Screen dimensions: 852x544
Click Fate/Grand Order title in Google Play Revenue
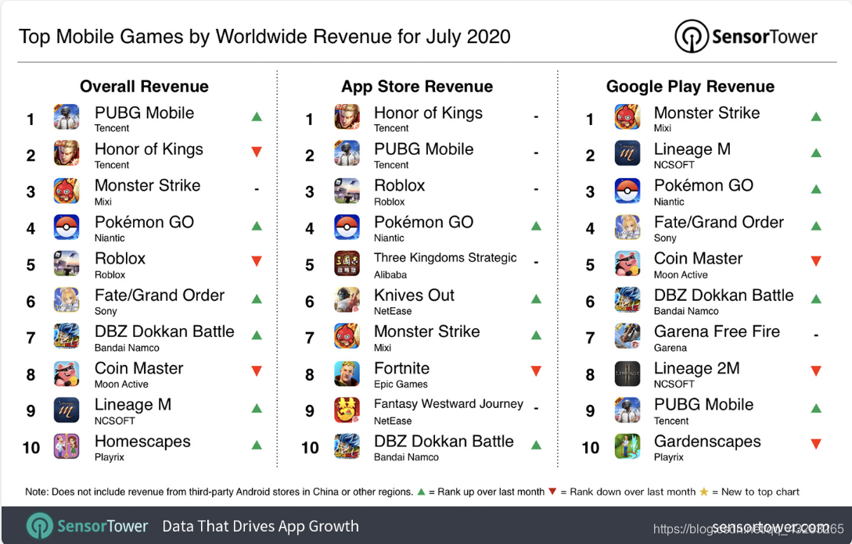click(719, 222)
